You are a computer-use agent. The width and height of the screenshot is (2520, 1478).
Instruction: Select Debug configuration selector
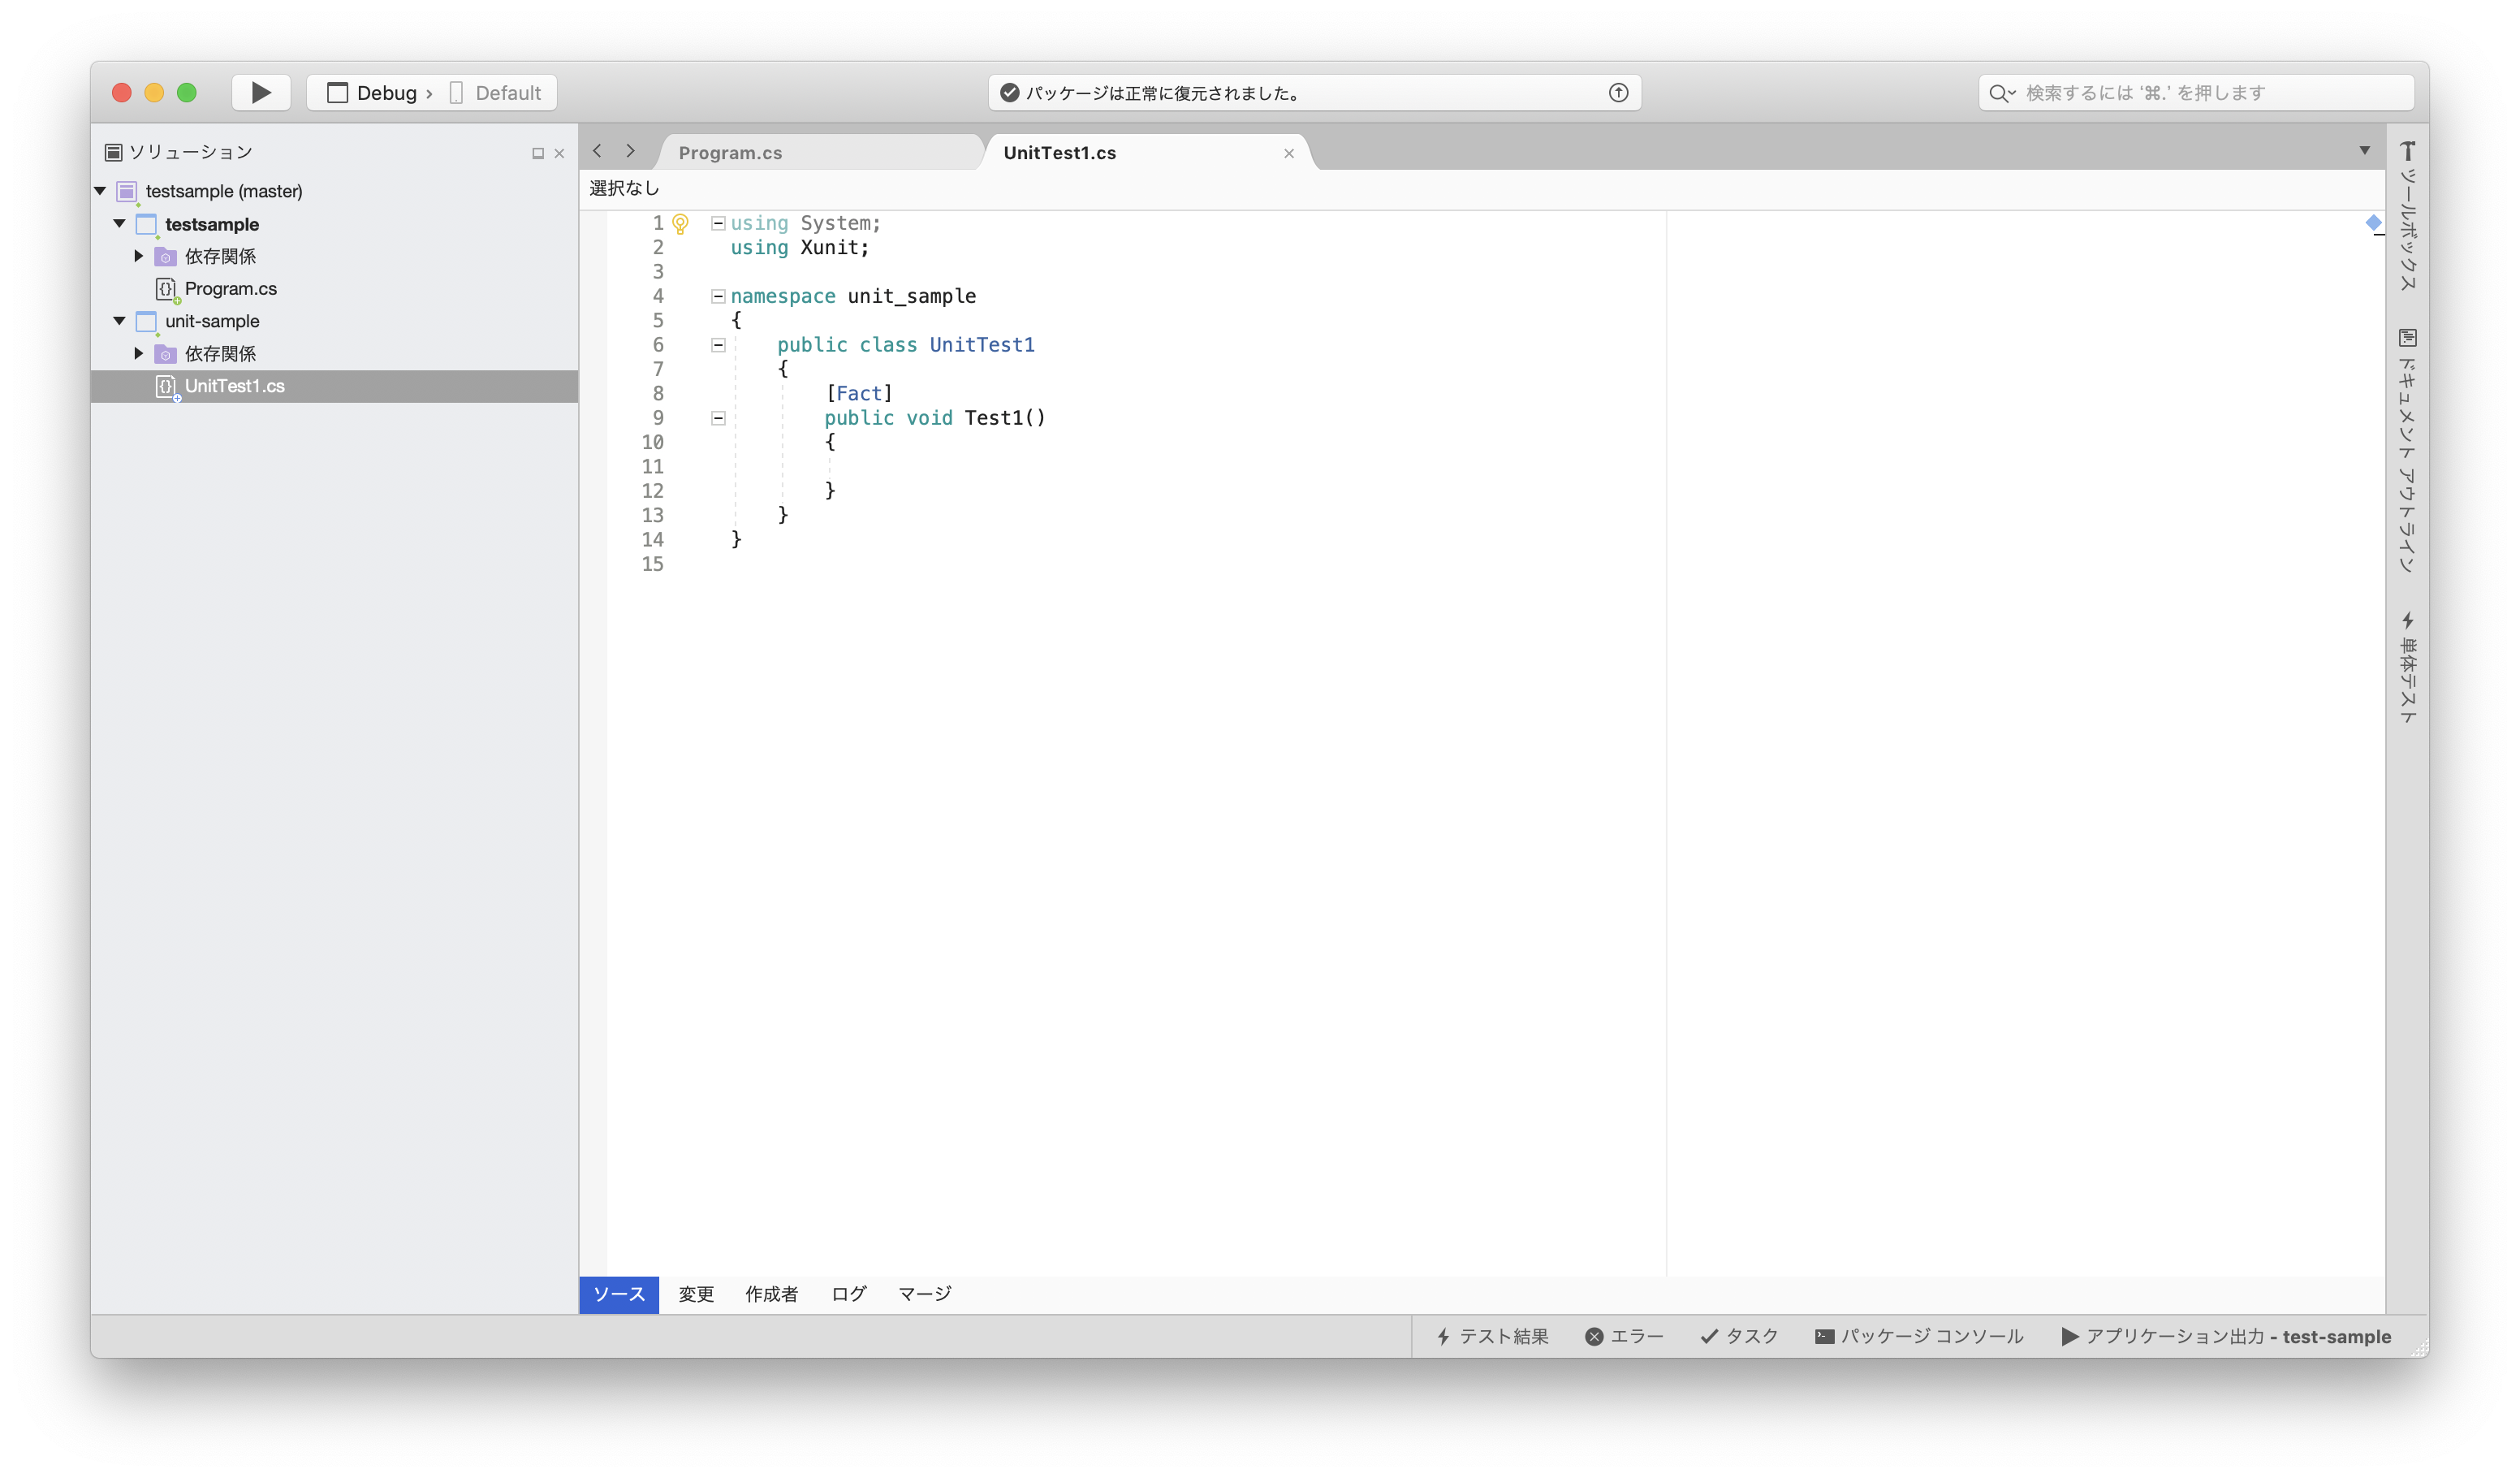pyautogui.click(x=385, y=93)
